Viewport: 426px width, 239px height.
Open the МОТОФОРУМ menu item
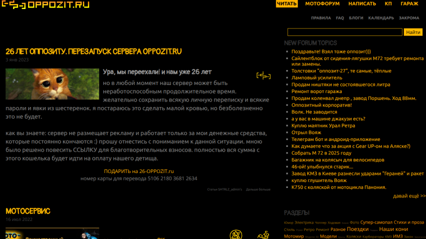click(x=322, y=3)
